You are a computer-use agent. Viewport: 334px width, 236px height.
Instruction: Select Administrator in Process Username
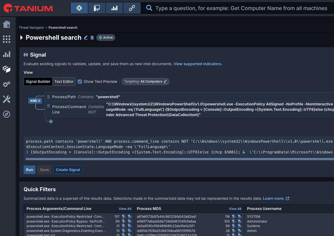click(257, 222)
